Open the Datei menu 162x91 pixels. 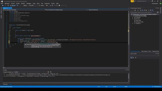click(2, 3)
